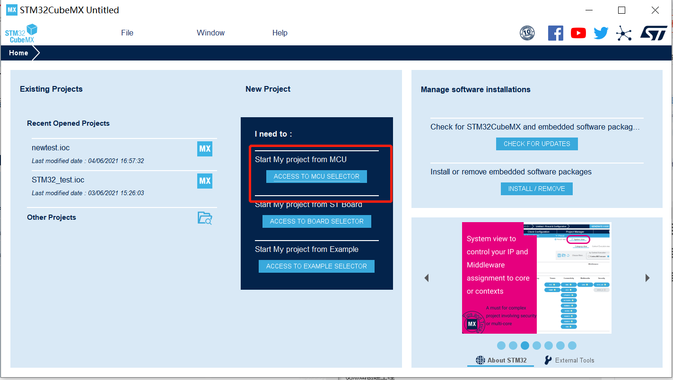Select third highlighted carousel dot

click(525, 345)
